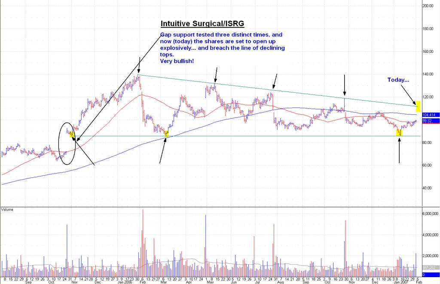
Task: Click the 40.00 price axis label
Action: click(428, 188)
